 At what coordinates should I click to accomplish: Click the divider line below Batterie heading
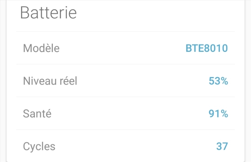pos(125,32)
